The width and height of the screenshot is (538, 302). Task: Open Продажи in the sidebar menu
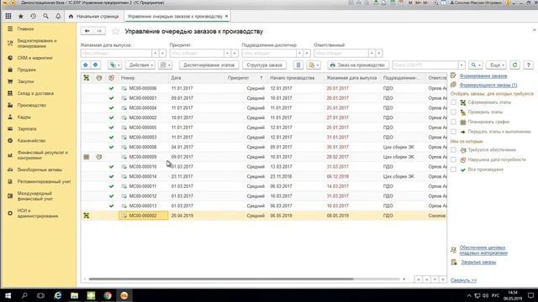pos(27,70)
